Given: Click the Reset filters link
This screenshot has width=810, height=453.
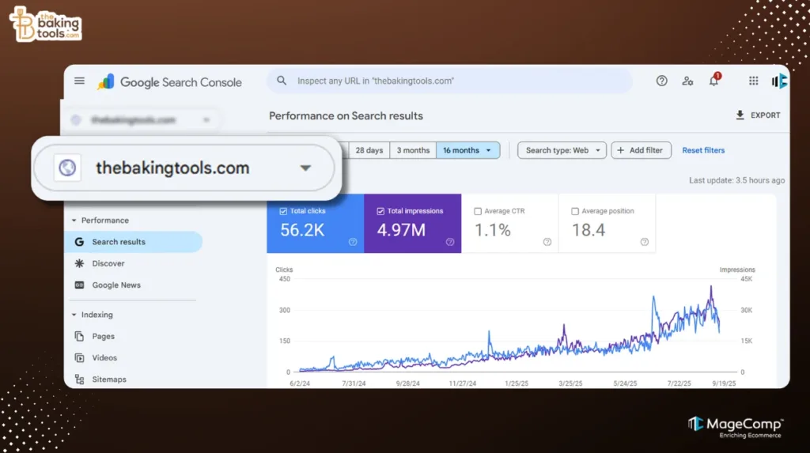Looking at the screenshot, I should tap(703, 150).
